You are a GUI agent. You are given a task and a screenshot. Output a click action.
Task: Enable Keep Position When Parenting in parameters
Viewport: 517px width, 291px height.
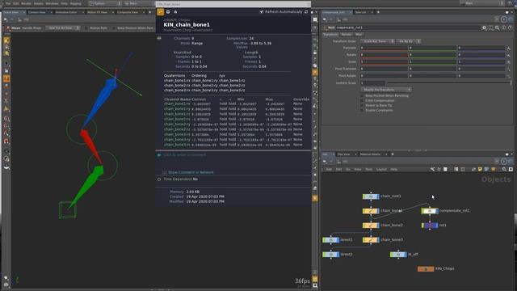[362, 95]
